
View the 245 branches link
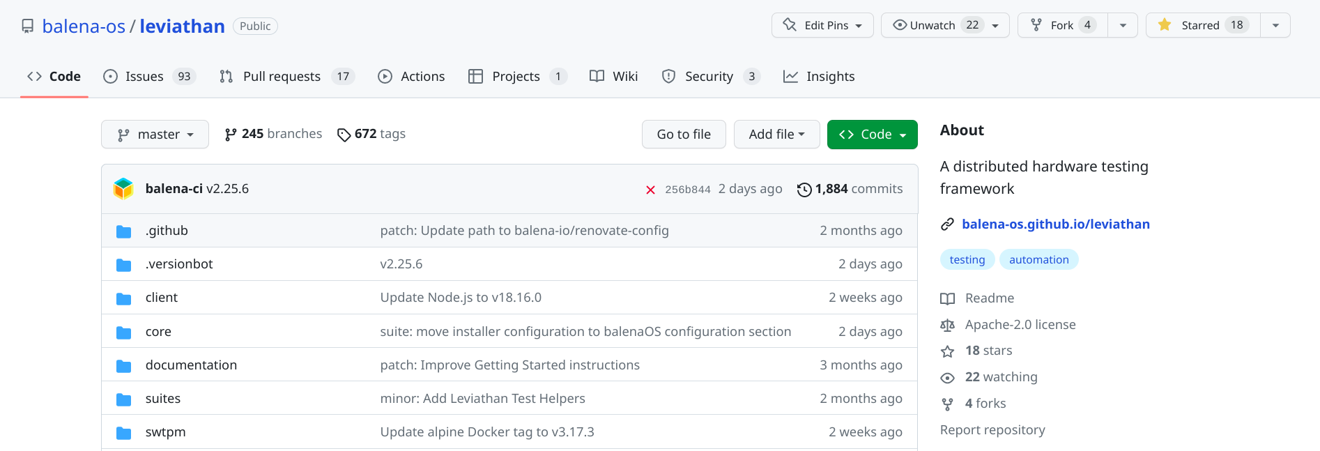(x=273, y=134)
